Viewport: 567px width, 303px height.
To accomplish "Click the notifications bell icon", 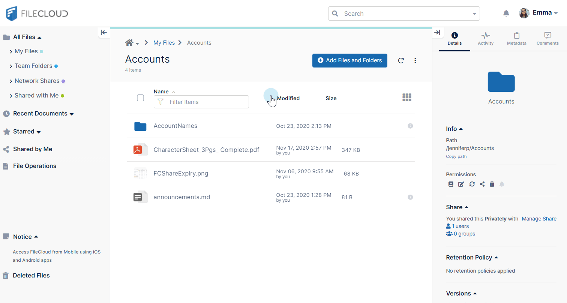I will (506, 13).
